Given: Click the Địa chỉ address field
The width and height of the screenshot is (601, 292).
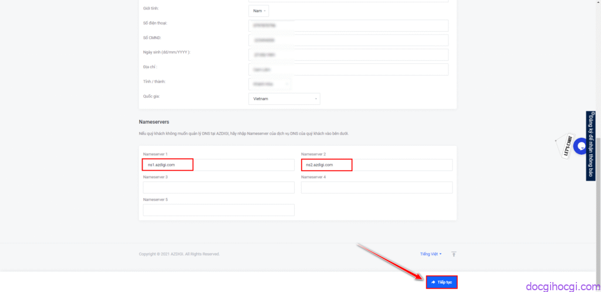Looking at the screenshot, I should [349, 69].
